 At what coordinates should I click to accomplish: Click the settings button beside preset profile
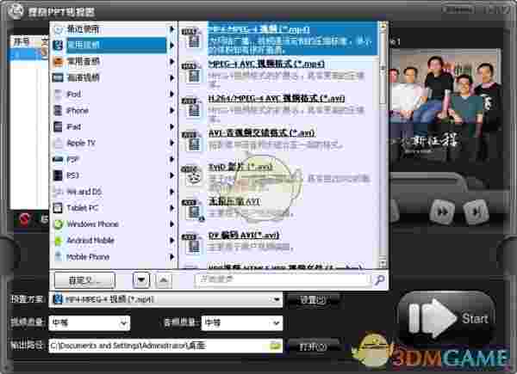click(x=312, y=300)
